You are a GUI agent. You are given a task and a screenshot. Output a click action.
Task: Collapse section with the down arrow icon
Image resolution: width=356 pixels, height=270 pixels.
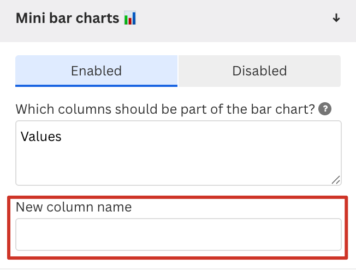click(336, 18)
